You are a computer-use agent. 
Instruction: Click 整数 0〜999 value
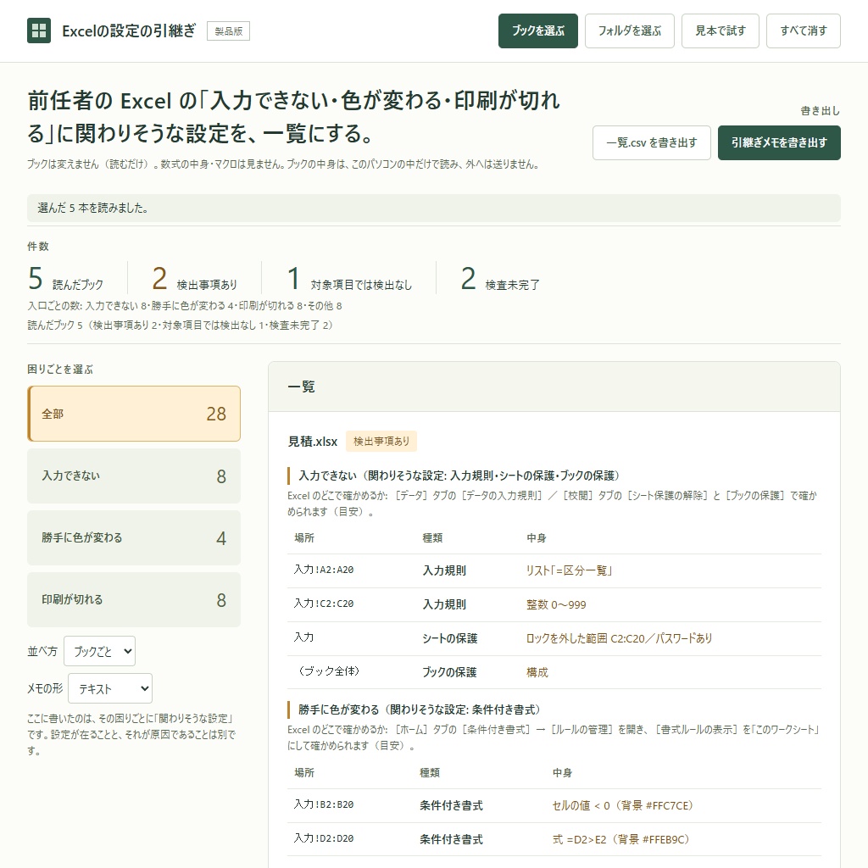pyautogui.click(x=556, y=604)
